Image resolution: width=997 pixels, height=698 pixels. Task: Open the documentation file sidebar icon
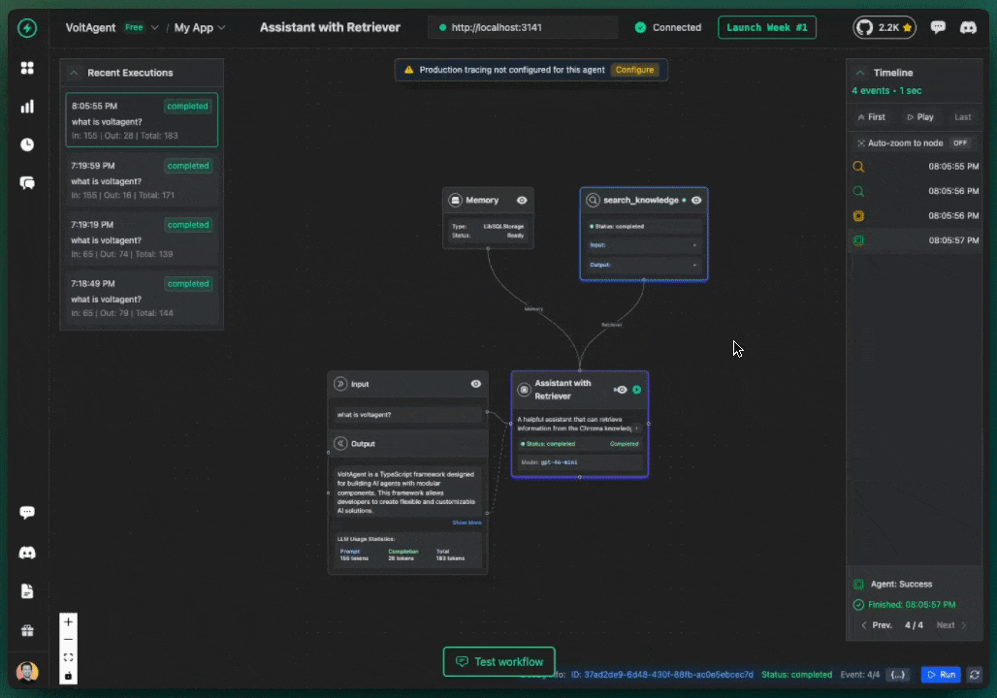tap(27, 591)
